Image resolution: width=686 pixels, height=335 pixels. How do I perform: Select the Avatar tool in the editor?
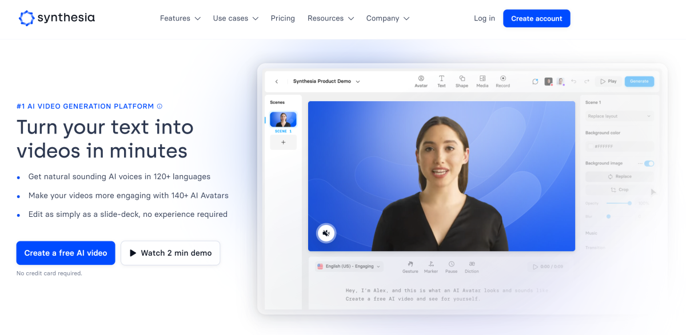pyautogui.click(x=421, y=81)
